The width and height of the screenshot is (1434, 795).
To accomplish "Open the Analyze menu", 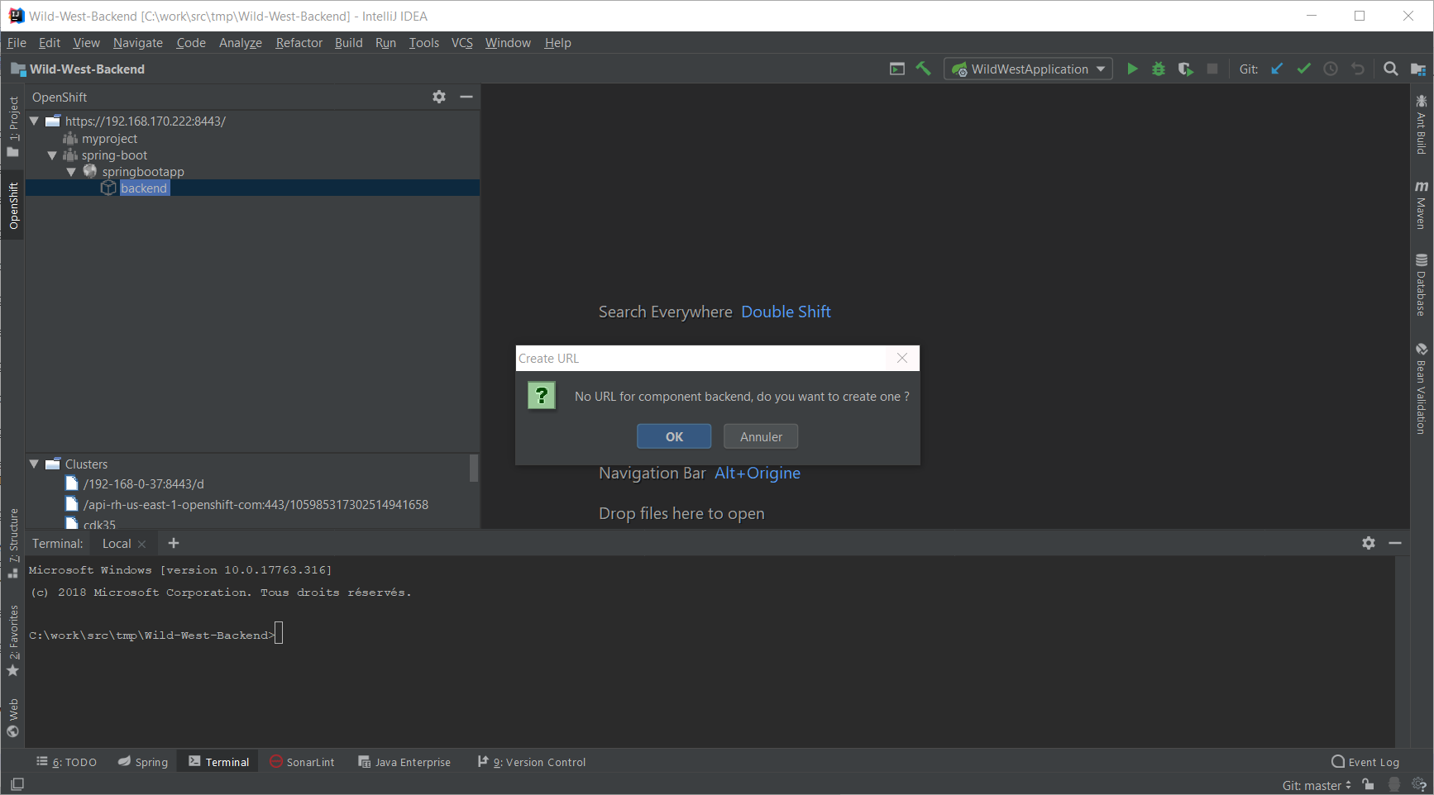I will (x=240, y=43).
